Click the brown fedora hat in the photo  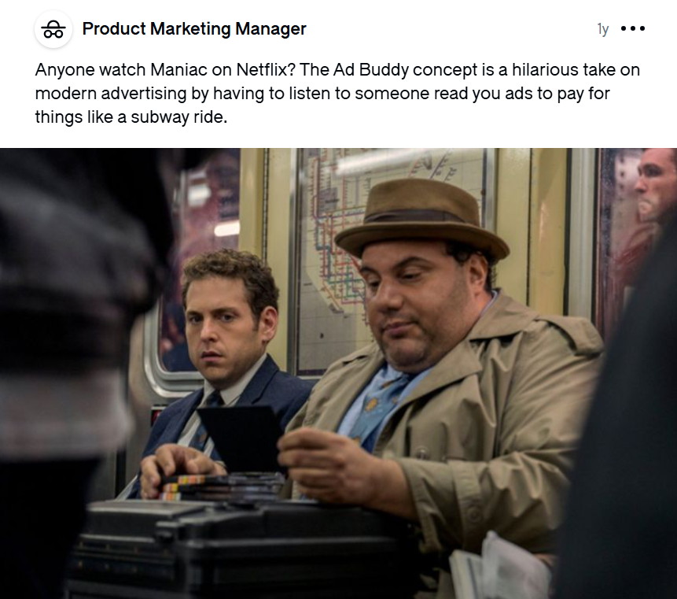pyautogui.click(x=421, y=220)
